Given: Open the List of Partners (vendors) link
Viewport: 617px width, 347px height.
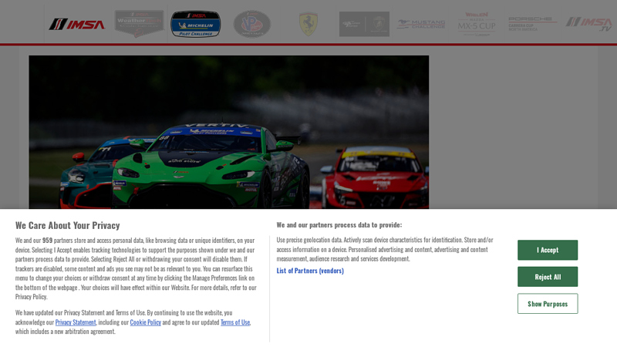Looking at the screenshot, I should [310, 271].
